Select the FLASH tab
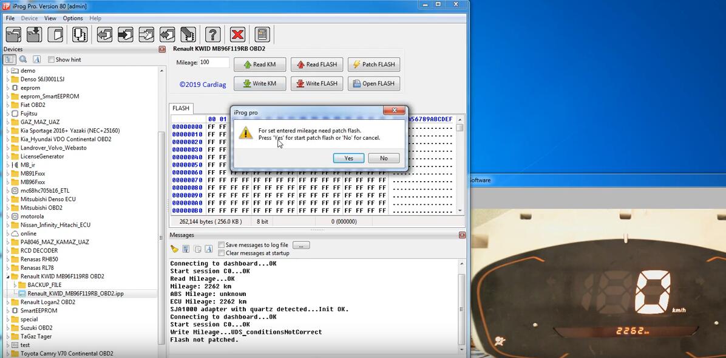 pos(181,108)
